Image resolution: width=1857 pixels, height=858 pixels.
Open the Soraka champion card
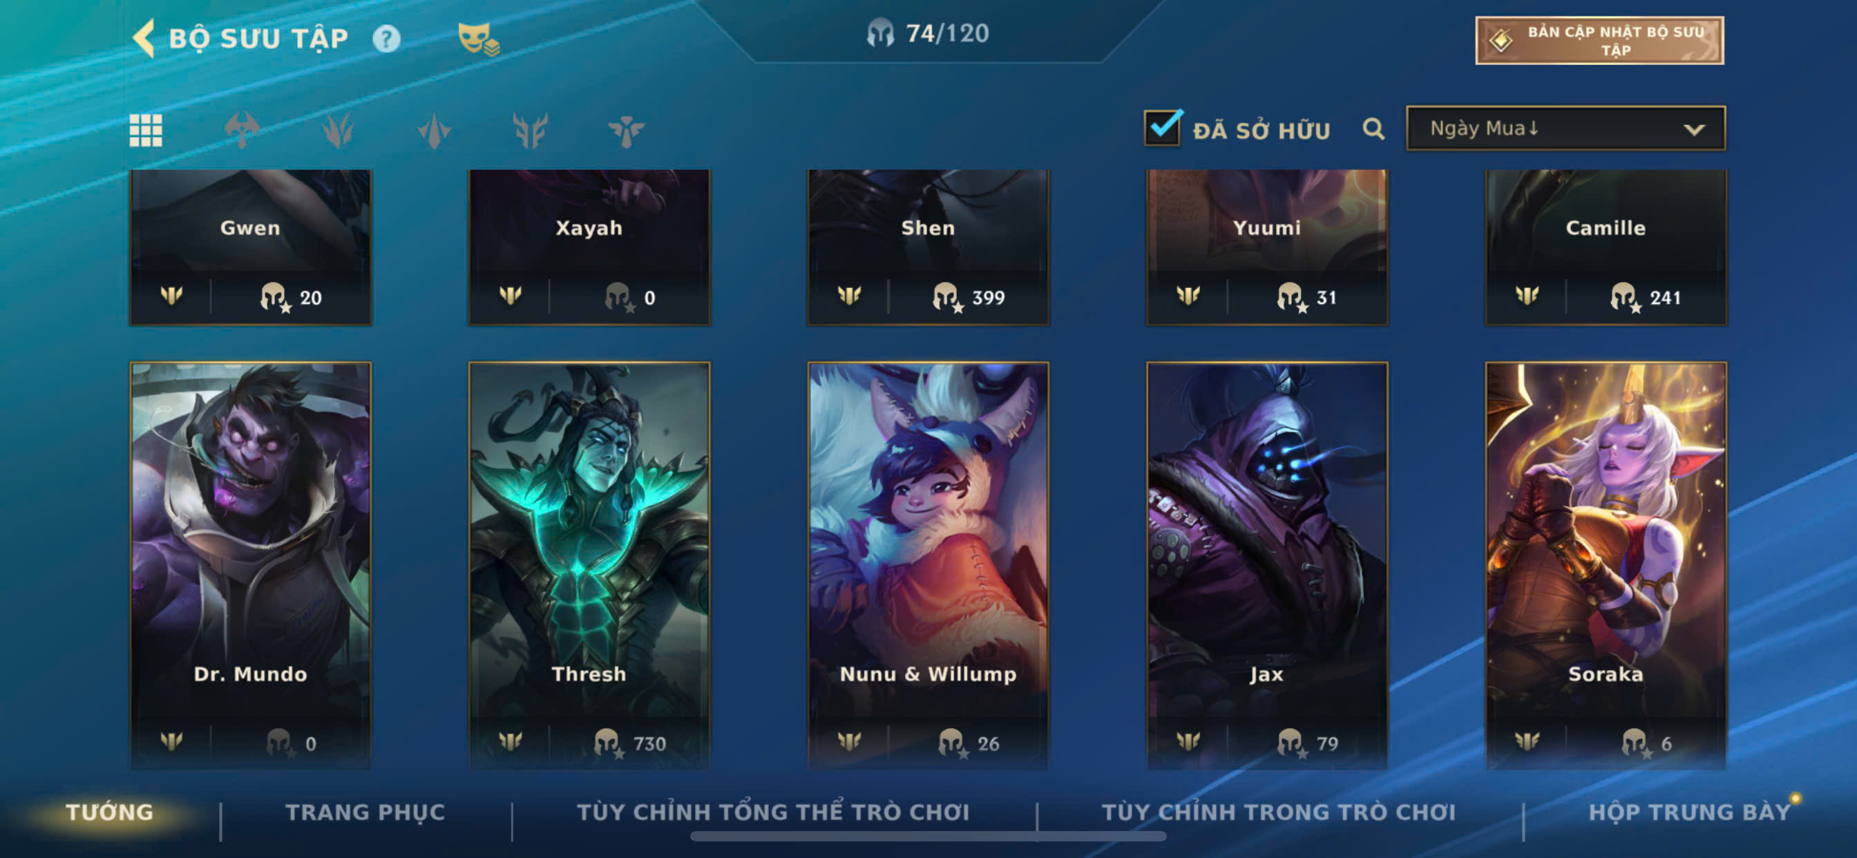[1606, 565]
